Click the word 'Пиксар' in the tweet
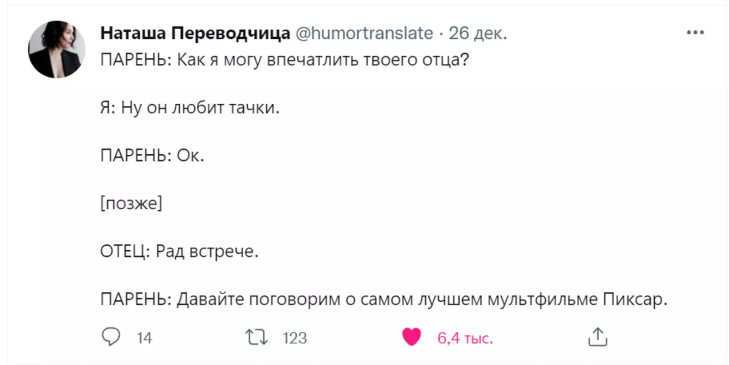 (634, 299)
